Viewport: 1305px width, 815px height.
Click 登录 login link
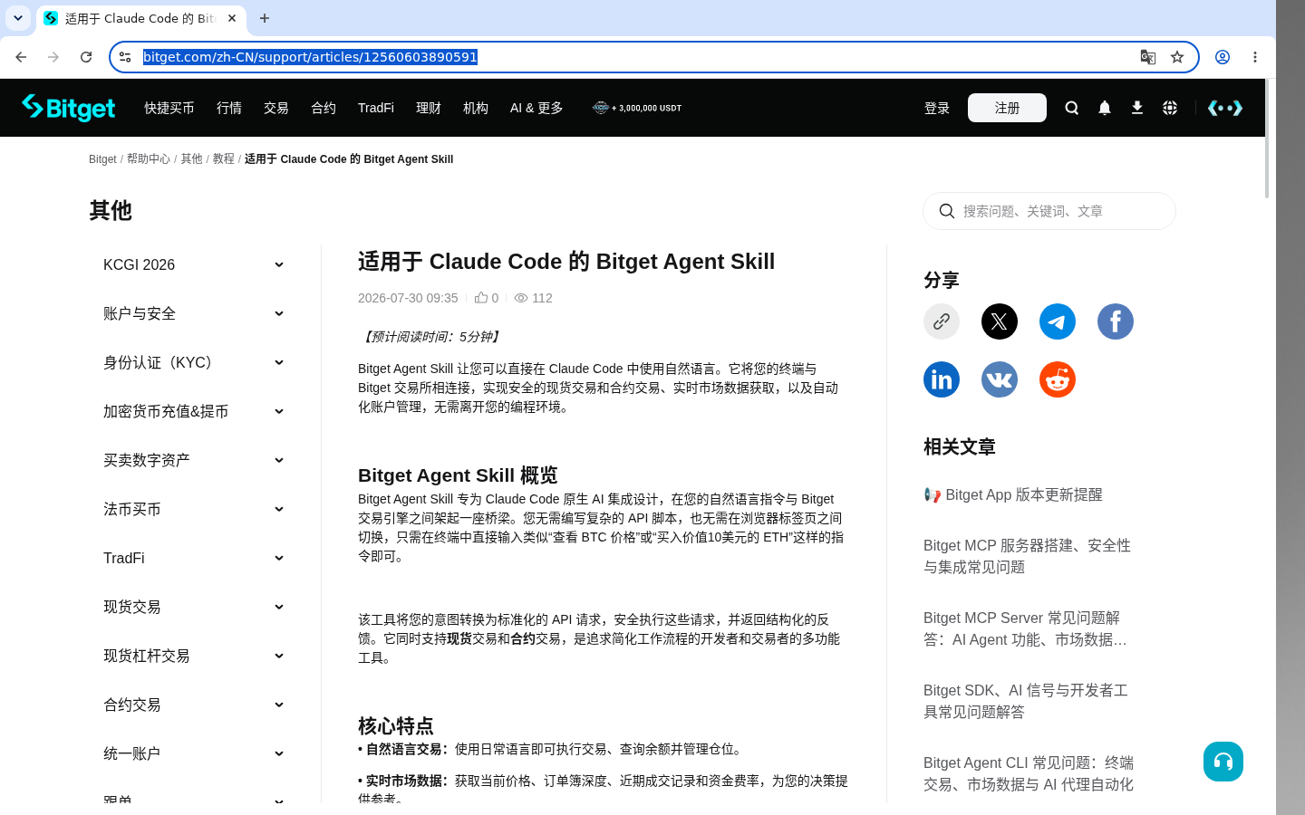point(937,108)
